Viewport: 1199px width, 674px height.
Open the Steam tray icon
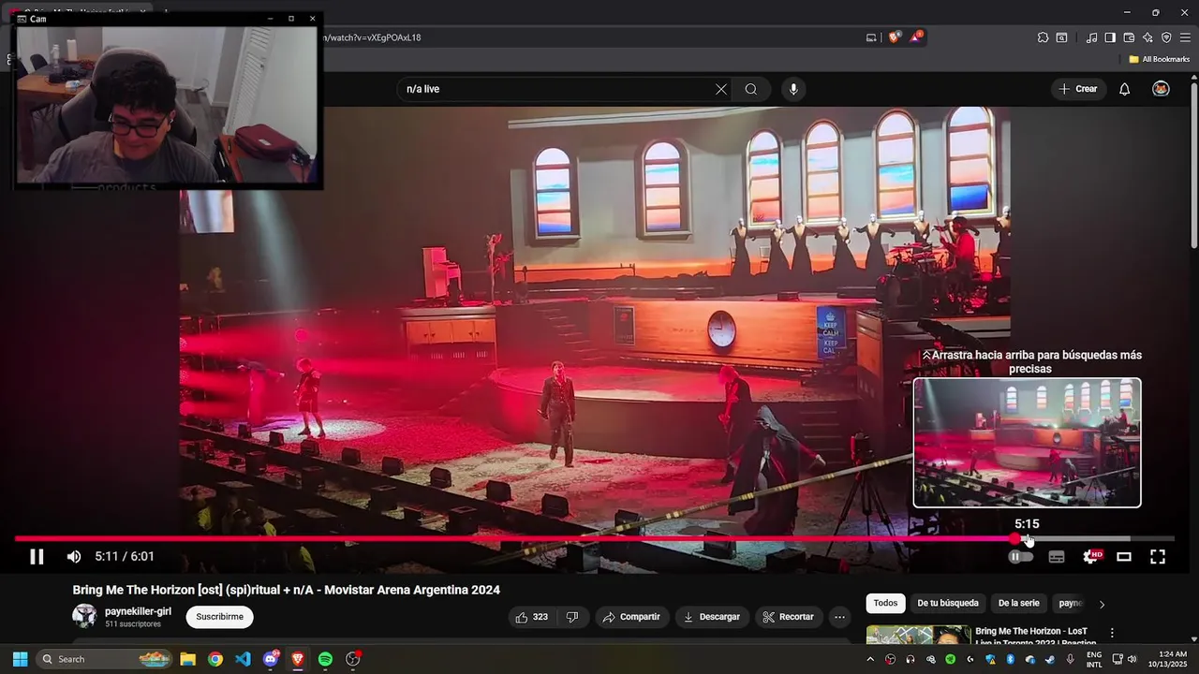coord(1050,659)
